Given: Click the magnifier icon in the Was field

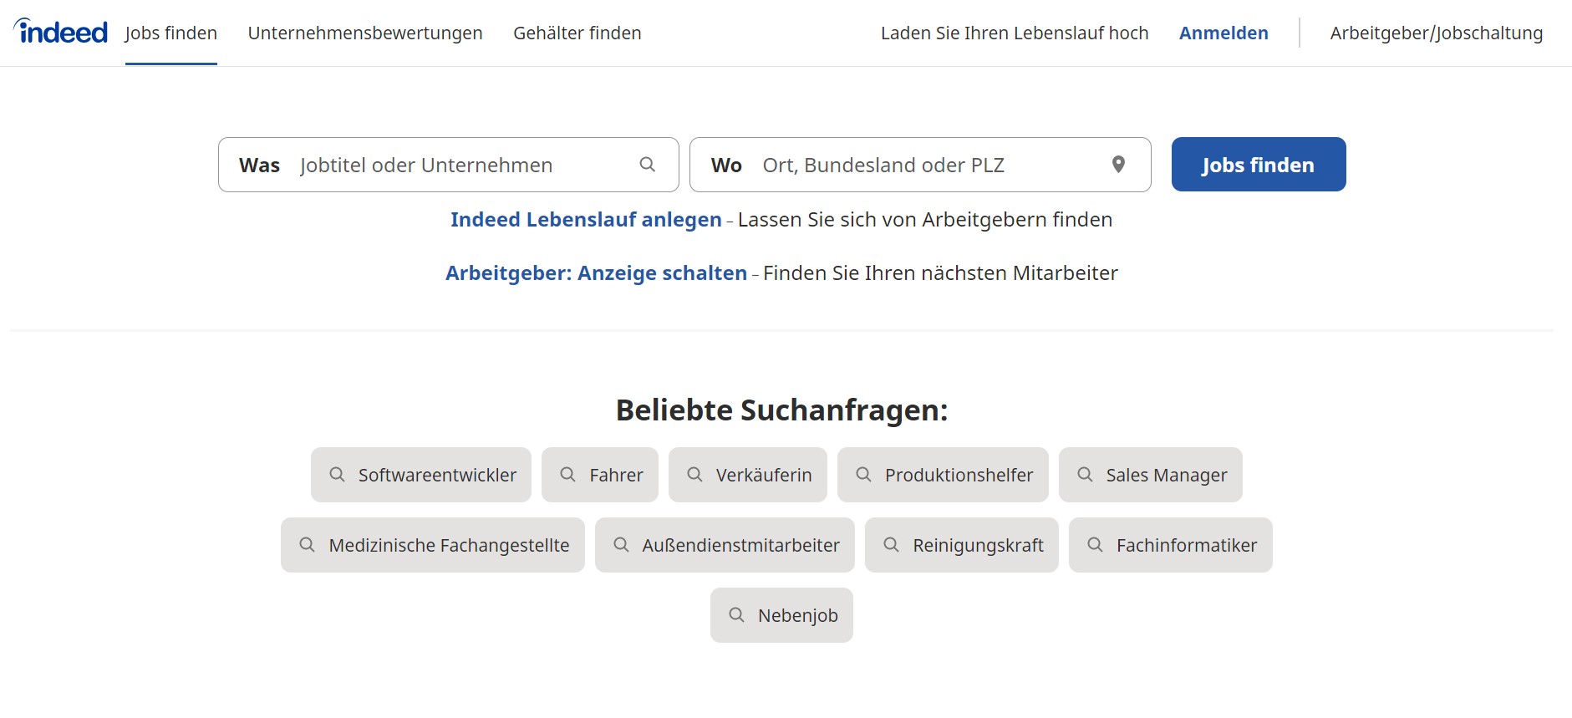Looking at the screenshot, I should pyautogui.click(x=648, y=165).
